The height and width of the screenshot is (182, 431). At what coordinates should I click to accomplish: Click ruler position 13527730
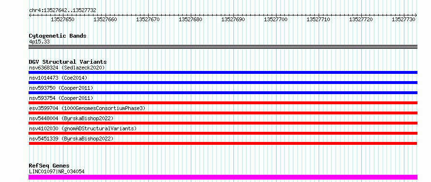pyautogui.click(x=403, y=19)
